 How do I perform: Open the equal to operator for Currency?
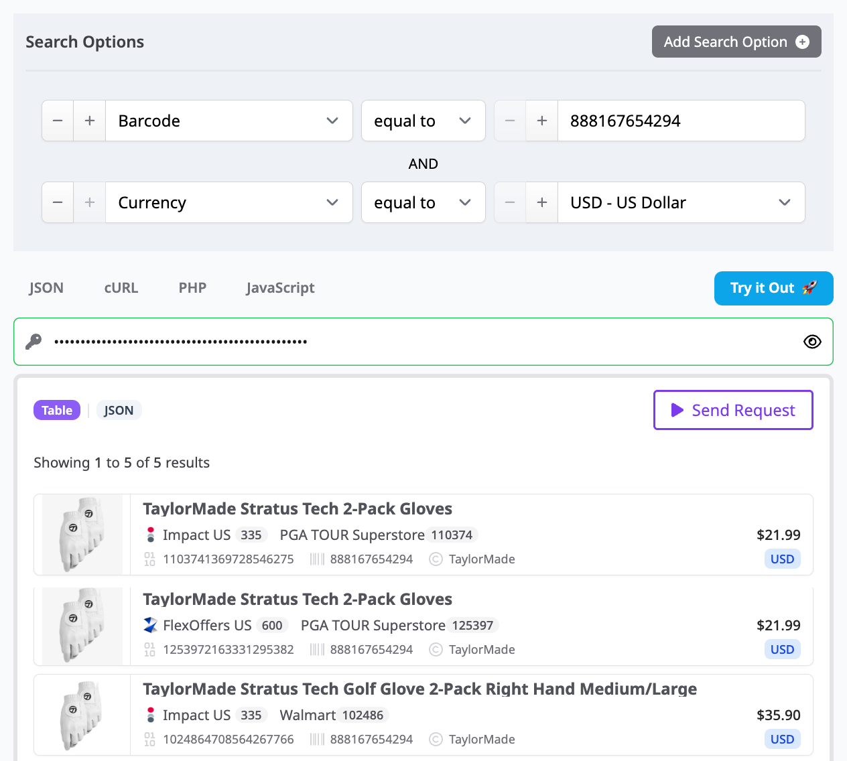click(x=423, y=202)
